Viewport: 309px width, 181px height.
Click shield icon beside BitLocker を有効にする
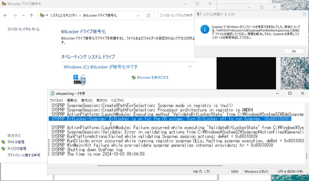pos(134,78)
